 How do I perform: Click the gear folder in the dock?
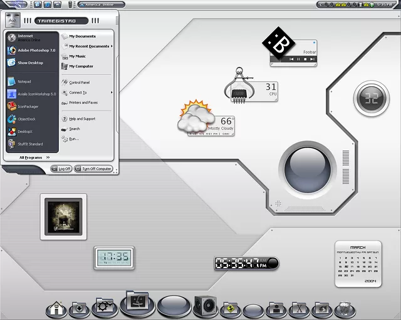[102, 307]
